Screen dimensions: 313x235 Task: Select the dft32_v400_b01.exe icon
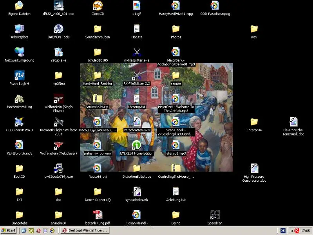click(x=58, y=5)
